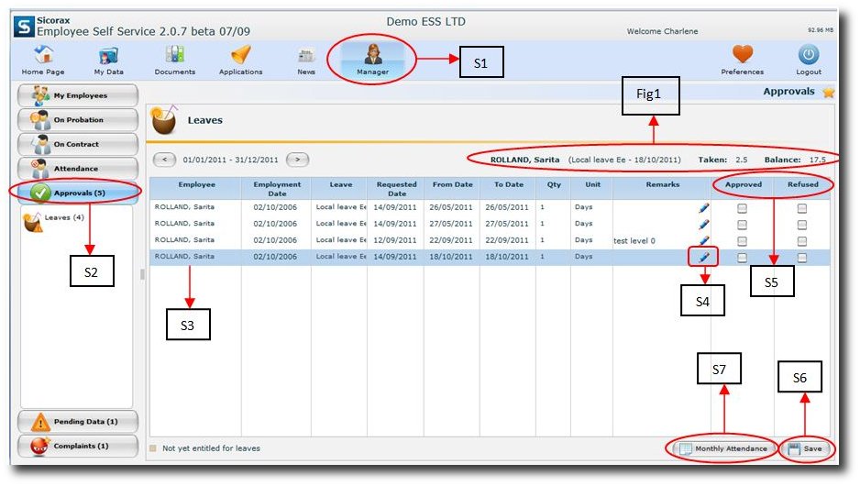The width and height of the screenshot is (860, 486).
Task: Open the Home Page icon
Action: coord(43,55)
